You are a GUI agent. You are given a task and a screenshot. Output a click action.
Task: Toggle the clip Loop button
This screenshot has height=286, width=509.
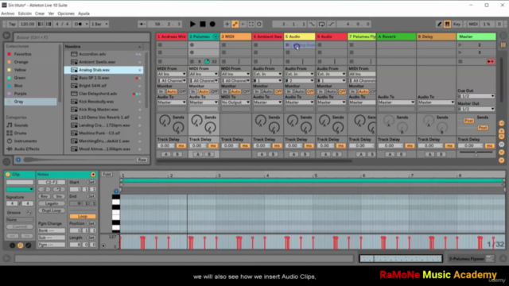point(83,216)
